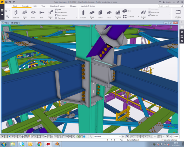This screenshot has width=184, height=147.
Task: Select the steel Plate tool
Action: [33, 13]
